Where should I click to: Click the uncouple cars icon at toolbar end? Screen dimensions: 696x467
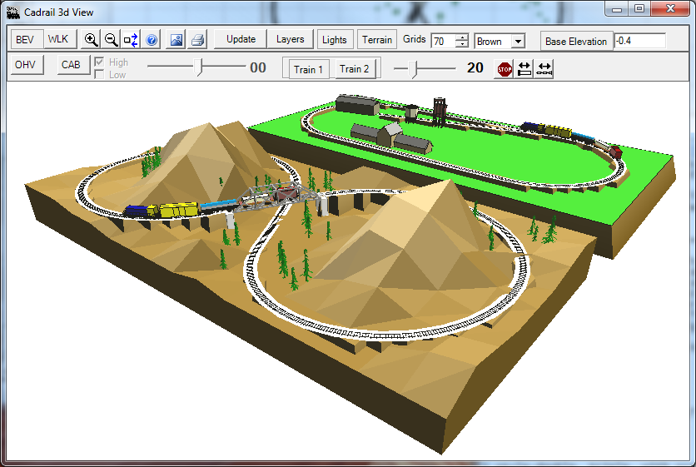pyautogui.click(x=544, y=69)
